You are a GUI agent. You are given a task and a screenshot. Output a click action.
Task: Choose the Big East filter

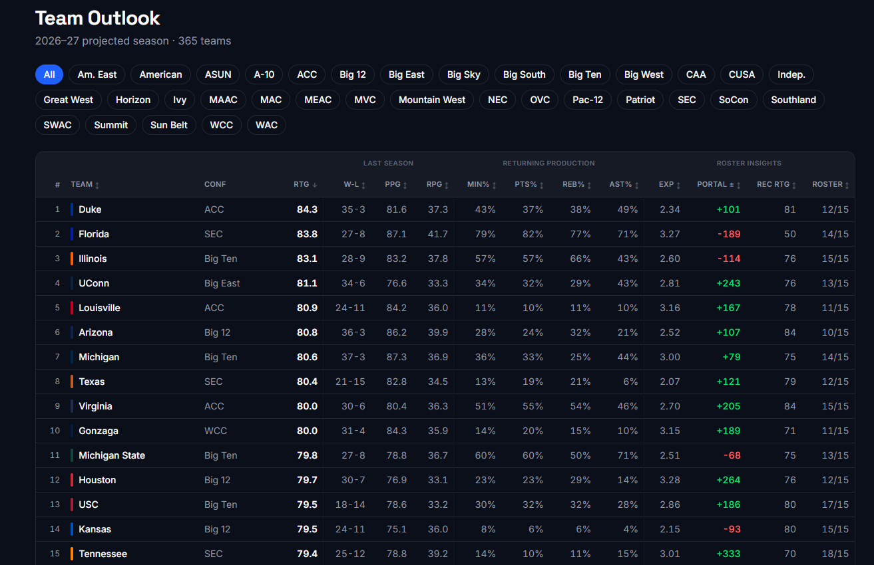(x=407, y=74)
